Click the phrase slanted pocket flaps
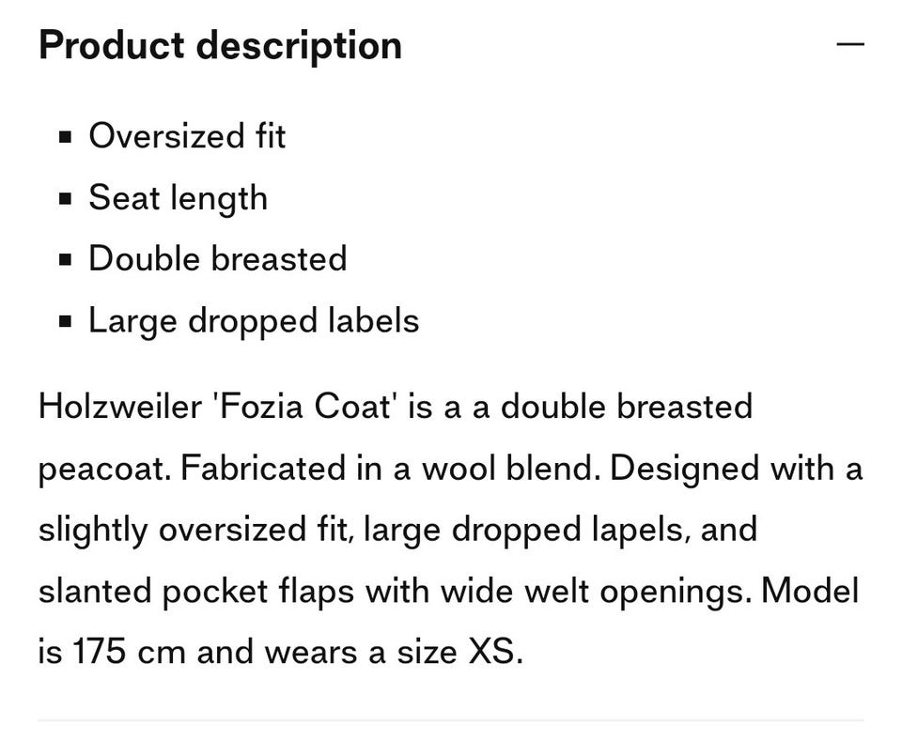This screenshot has height=740, width=902. [196, 592]
